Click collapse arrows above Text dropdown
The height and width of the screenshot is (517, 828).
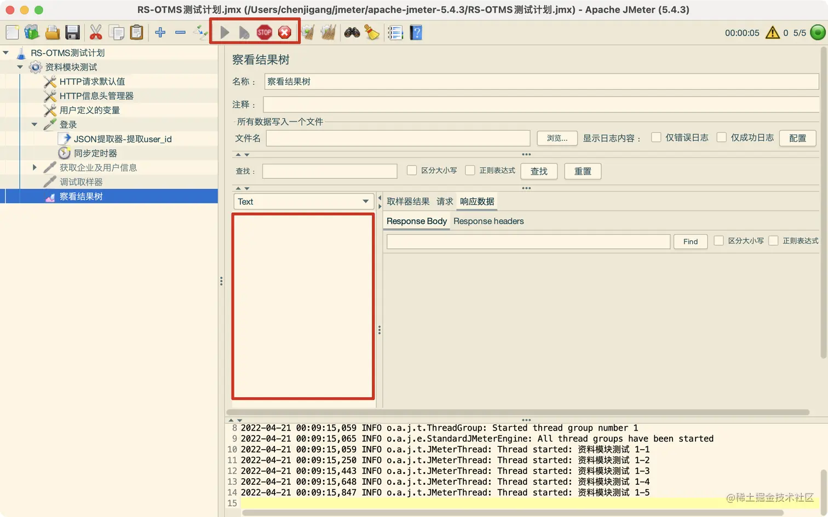243,188
